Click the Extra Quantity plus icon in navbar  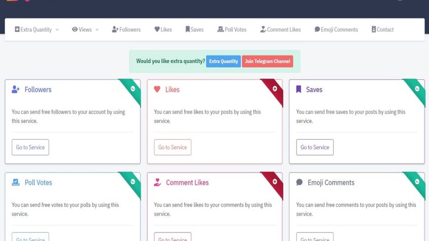(17, 29)
